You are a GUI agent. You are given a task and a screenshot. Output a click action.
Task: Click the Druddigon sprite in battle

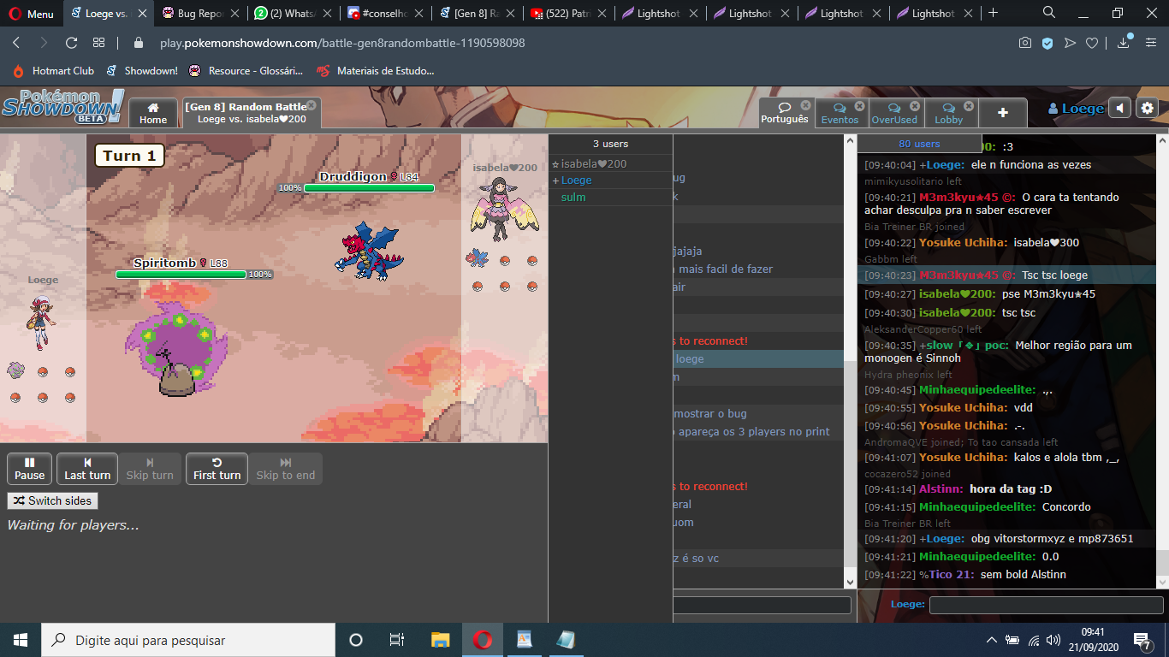pos(370,250)
